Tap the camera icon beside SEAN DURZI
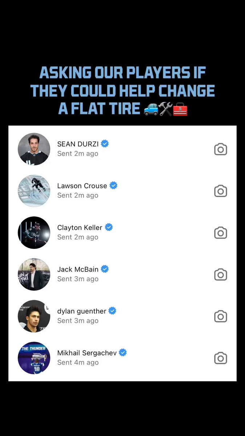 point(220,149)
